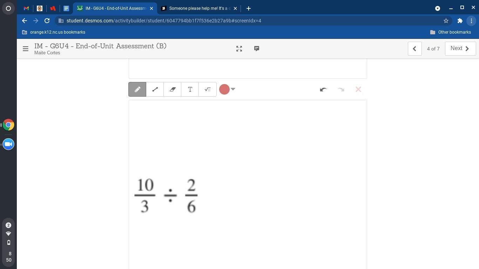This screenshot has width=479, height=269.
Task: Click the greyed redo arrow
Action: (x=341, y=89)
